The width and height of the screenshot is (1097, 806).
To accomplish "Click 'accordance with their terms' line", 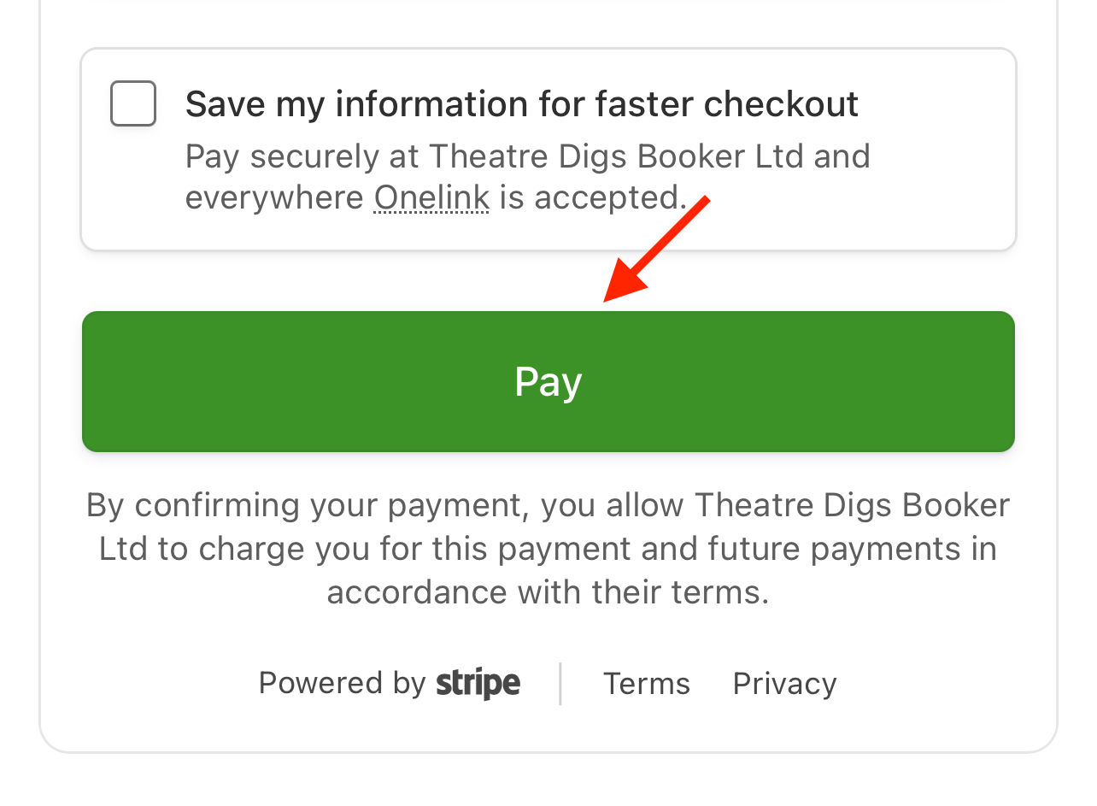I will coord(548,592).
